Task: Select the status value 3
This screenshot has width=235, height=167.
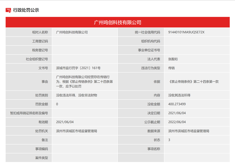Action: 169,140
